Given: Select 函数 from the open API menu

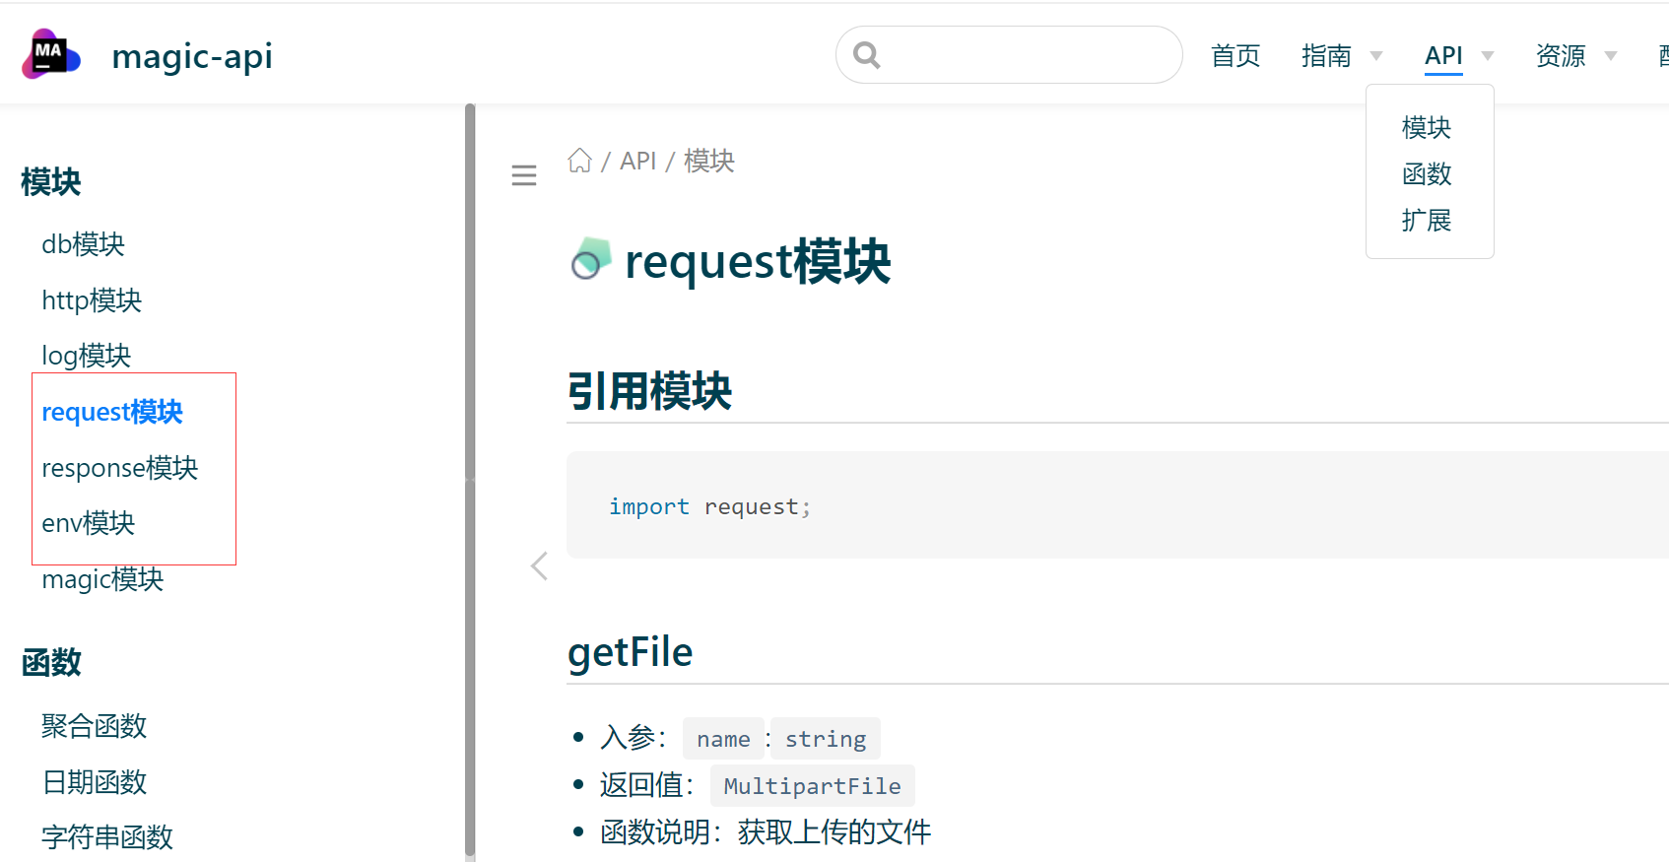Looking at the screenshot, I should click(x=1427, y=173).
